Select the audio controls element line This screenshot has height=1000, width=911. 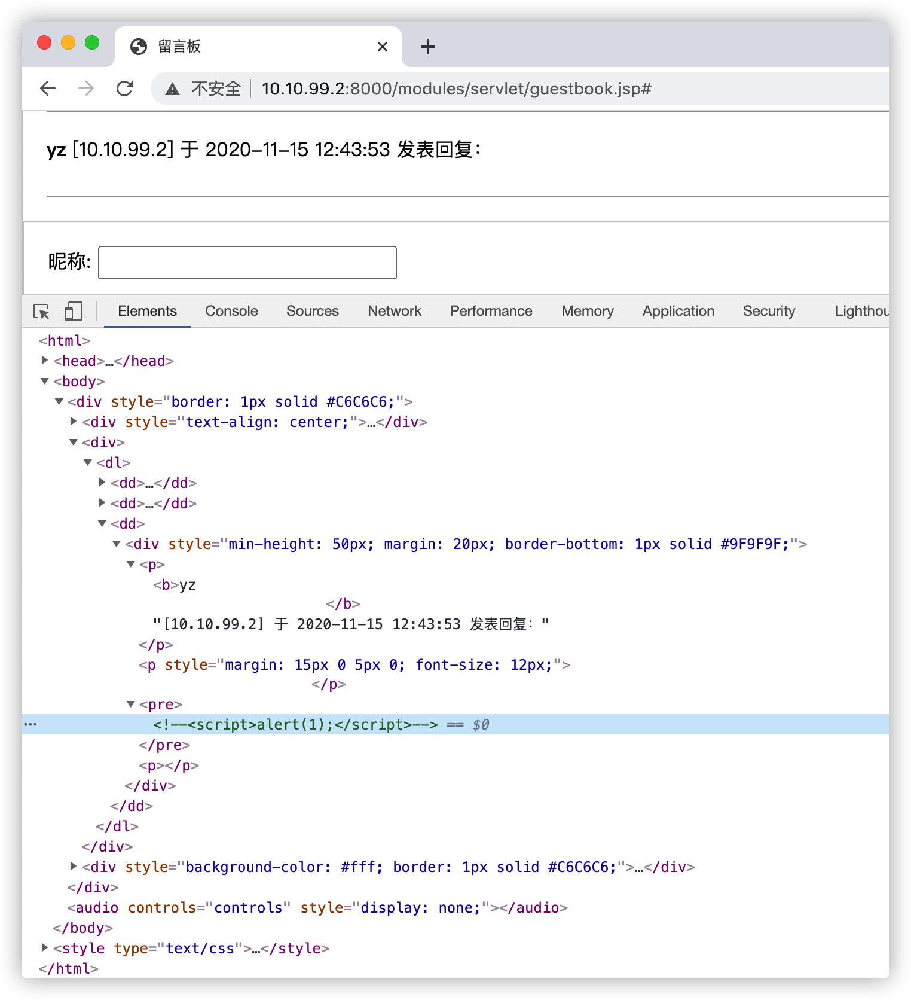(317, 908)
